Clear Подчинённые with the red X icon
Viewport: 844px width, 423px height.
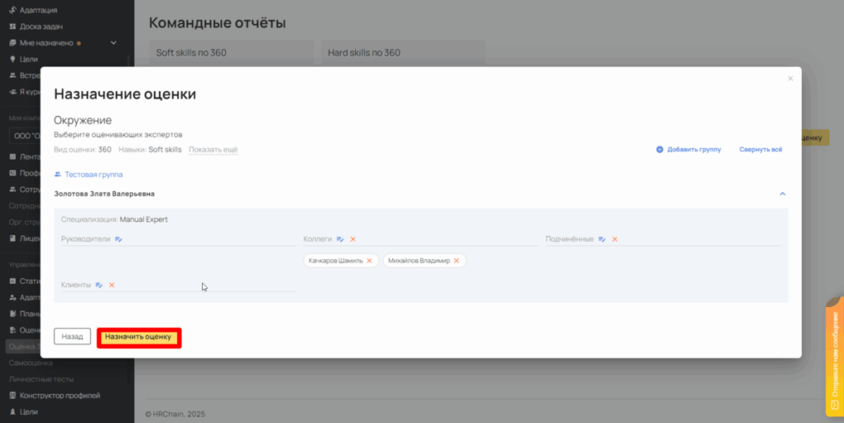coord(615,239)
